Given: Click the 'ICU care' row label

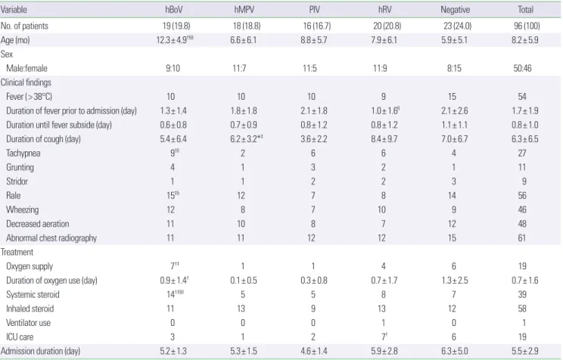Looking at the screenshot, I should click(20, 337).
